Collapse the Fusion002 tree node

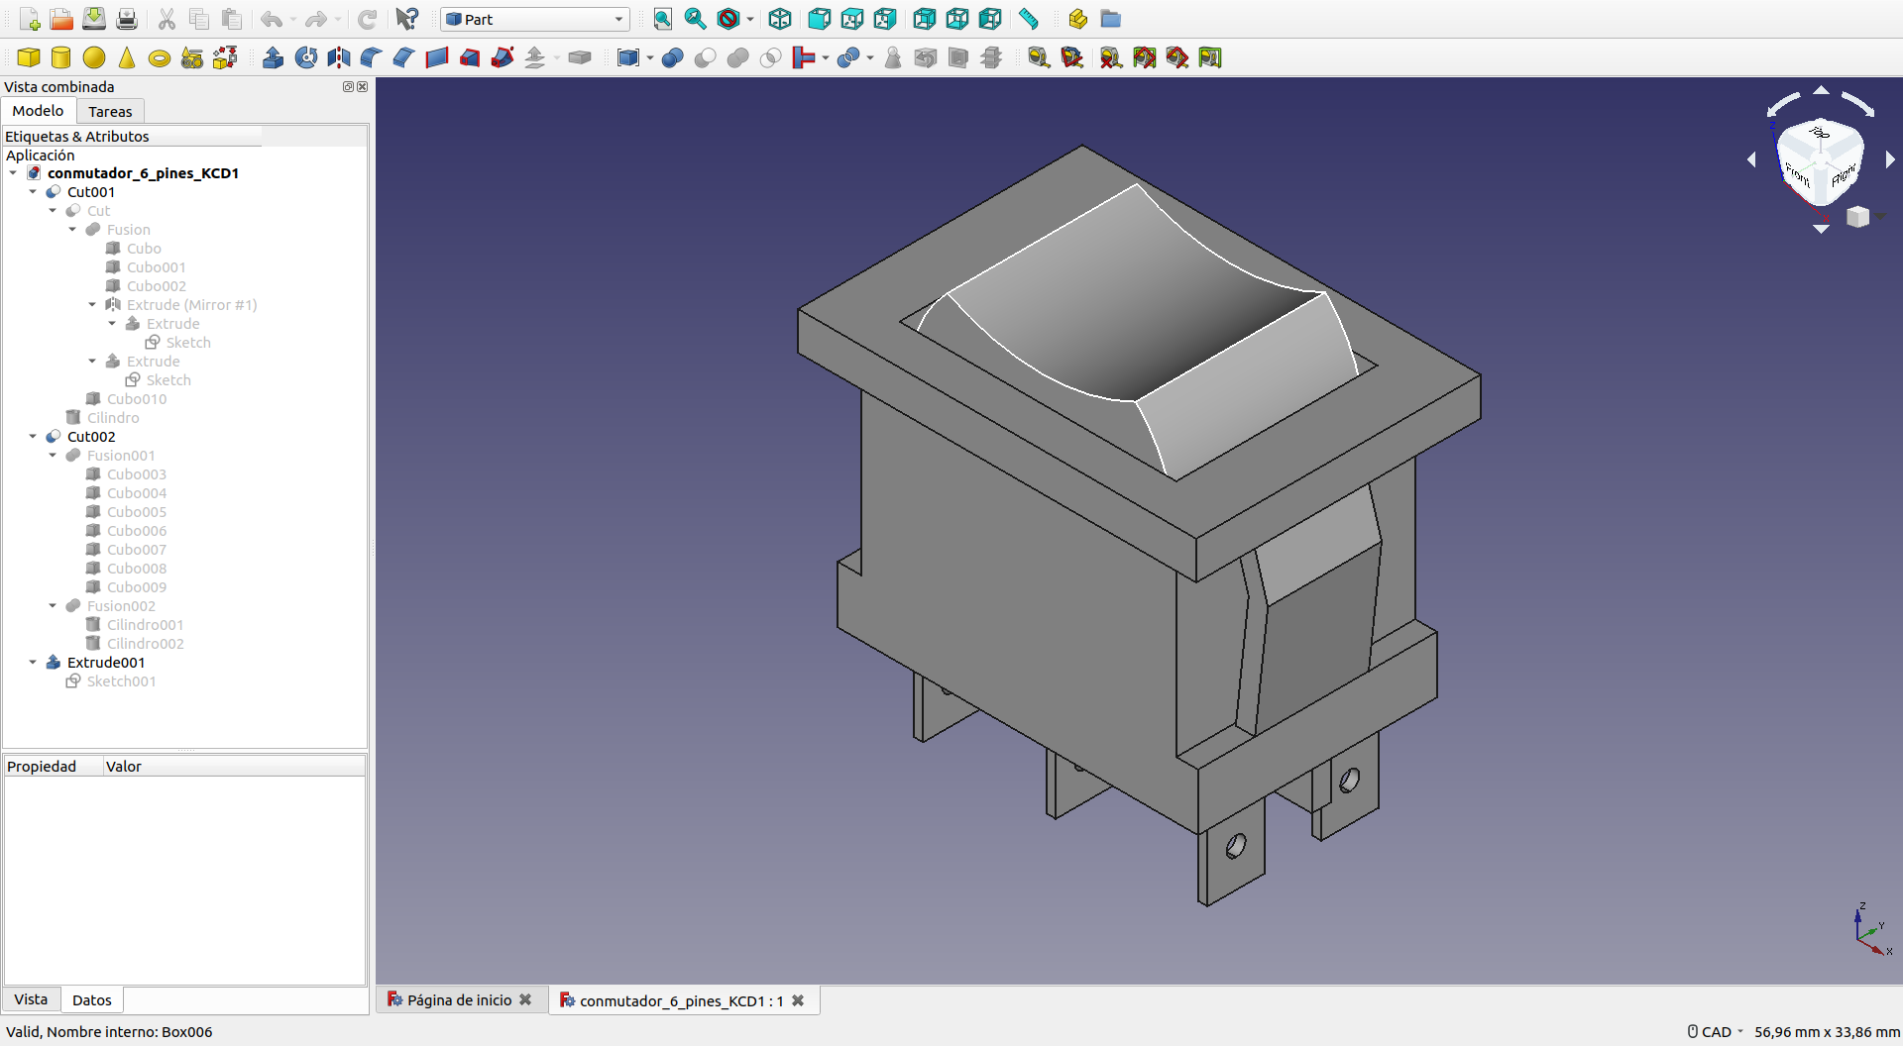pyautogui.click(x=53, y=606)
